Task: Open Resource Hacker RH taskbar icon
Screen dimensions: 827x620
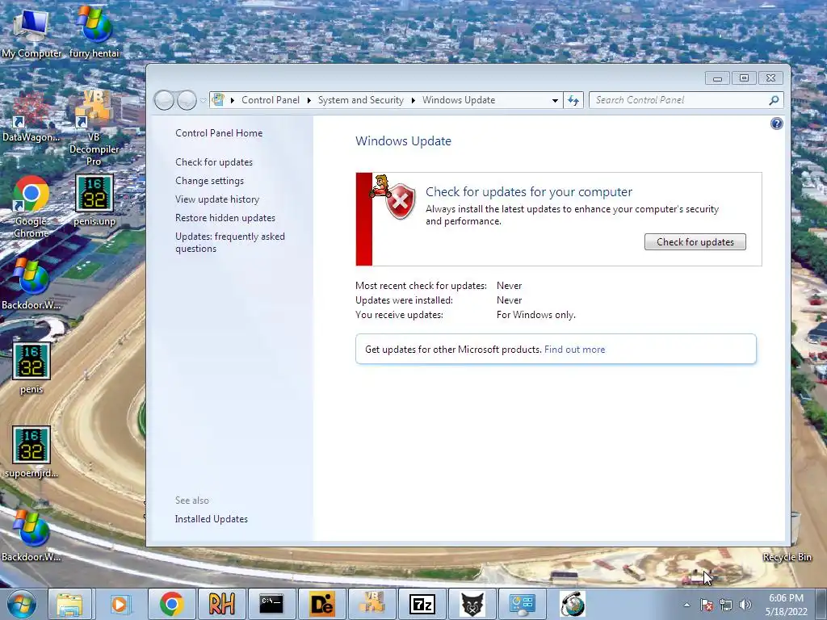Action: (x=221, y=604)
